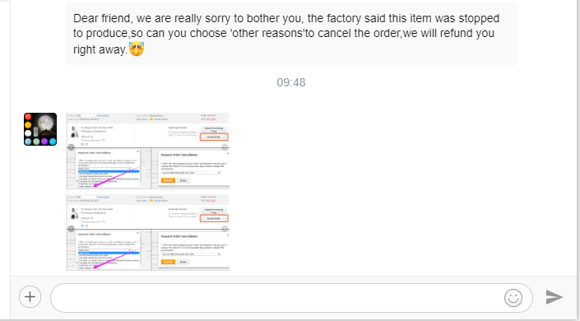
Task: Click red order amount in first image
Action: [208, 119]
